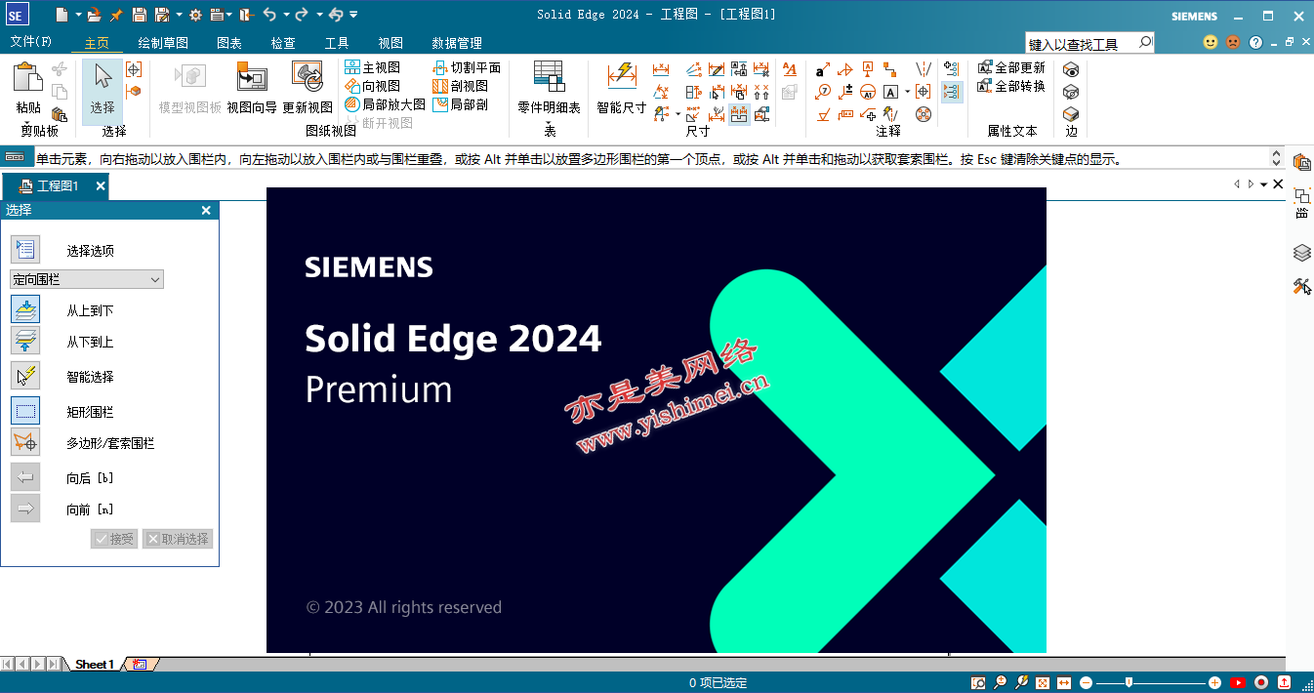
Task: Click the Paste (粘贴) clipboard icon
Action: pos(28,78)
